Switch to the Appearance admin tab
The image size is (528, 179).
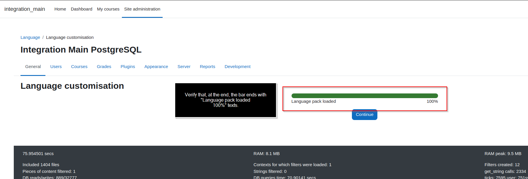point(156,67)
